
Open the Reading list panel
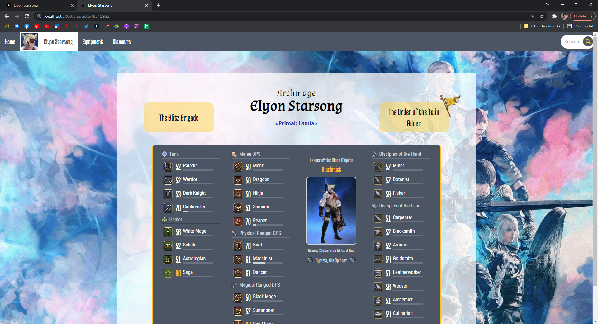click(581, 26)
